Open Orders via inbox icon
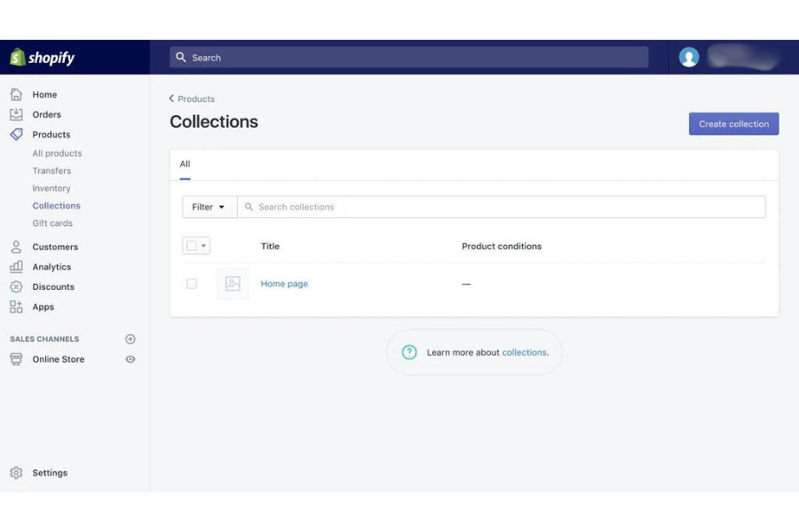This screenshot has width=799, height=532. tap(16, 114)
